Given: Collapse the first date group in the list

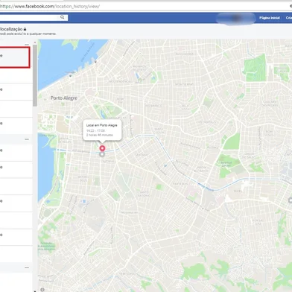Looking at the screenshot, I should [27, 45].
